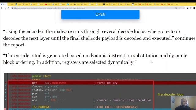Open the browser side panel icon
The image size is (196, 110).
(194, 8)
